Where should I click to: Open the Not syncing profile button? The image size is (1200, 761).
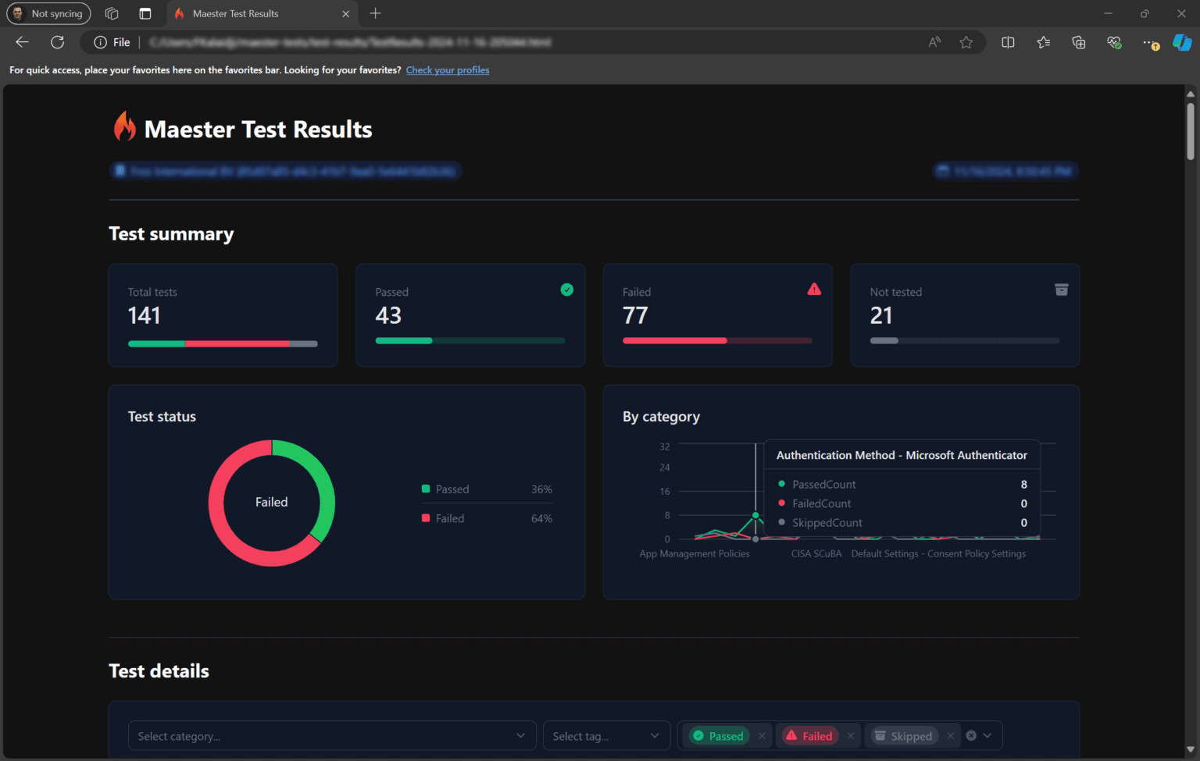[48, 13]
